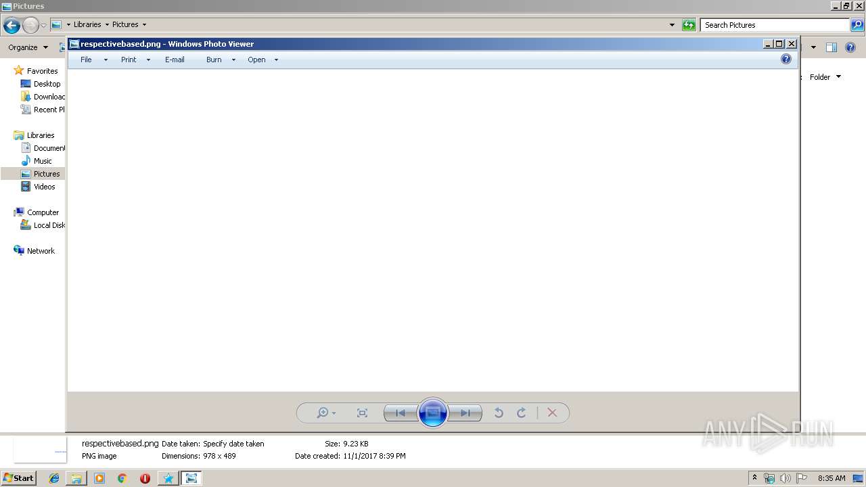This screenshot has height=487, width=866.
Task: Open the change view dropdown arrow in Explorer
Action: click(813, 47)
